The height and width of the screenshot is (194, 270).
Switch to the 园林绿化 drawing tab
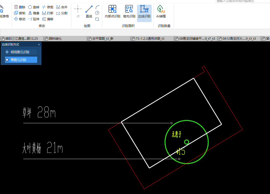pyautogui.click(x=55, y=39)
